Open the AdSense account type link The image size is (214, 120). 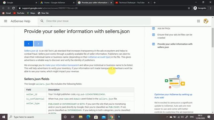pos(99,57)
